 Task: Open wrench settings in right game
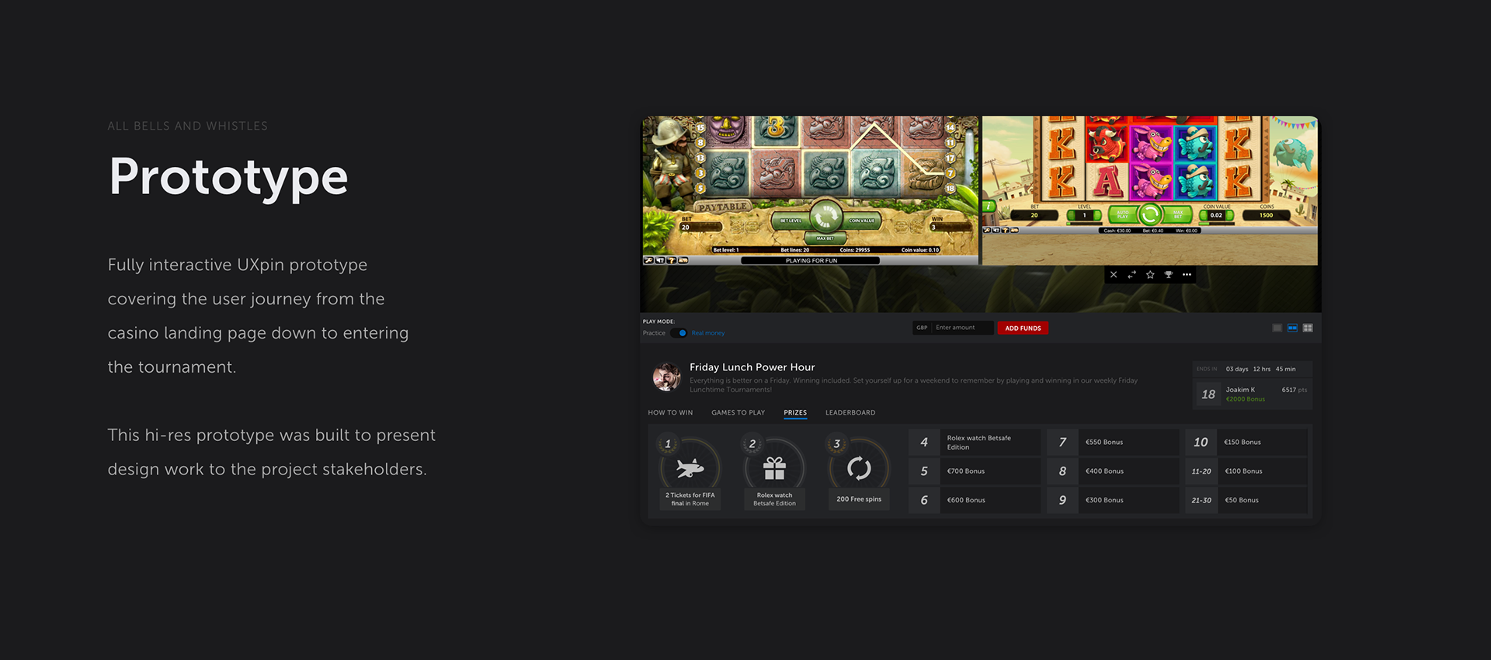pyautogui.click(x=987, y=231)
